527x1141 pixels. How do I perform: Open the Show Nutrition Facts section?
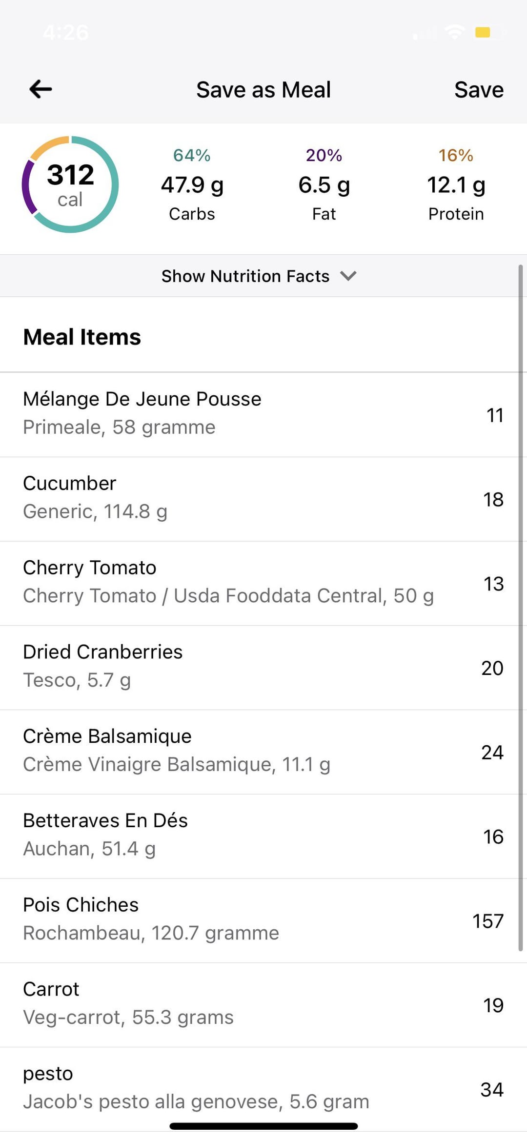pyautogui.click(x=245, y=276)
